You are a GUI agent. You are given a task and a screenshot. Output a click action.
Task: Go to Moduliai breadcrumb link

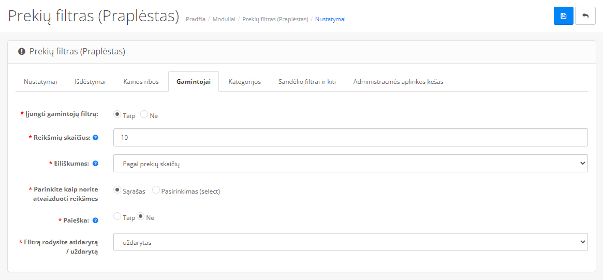[224, 19]
